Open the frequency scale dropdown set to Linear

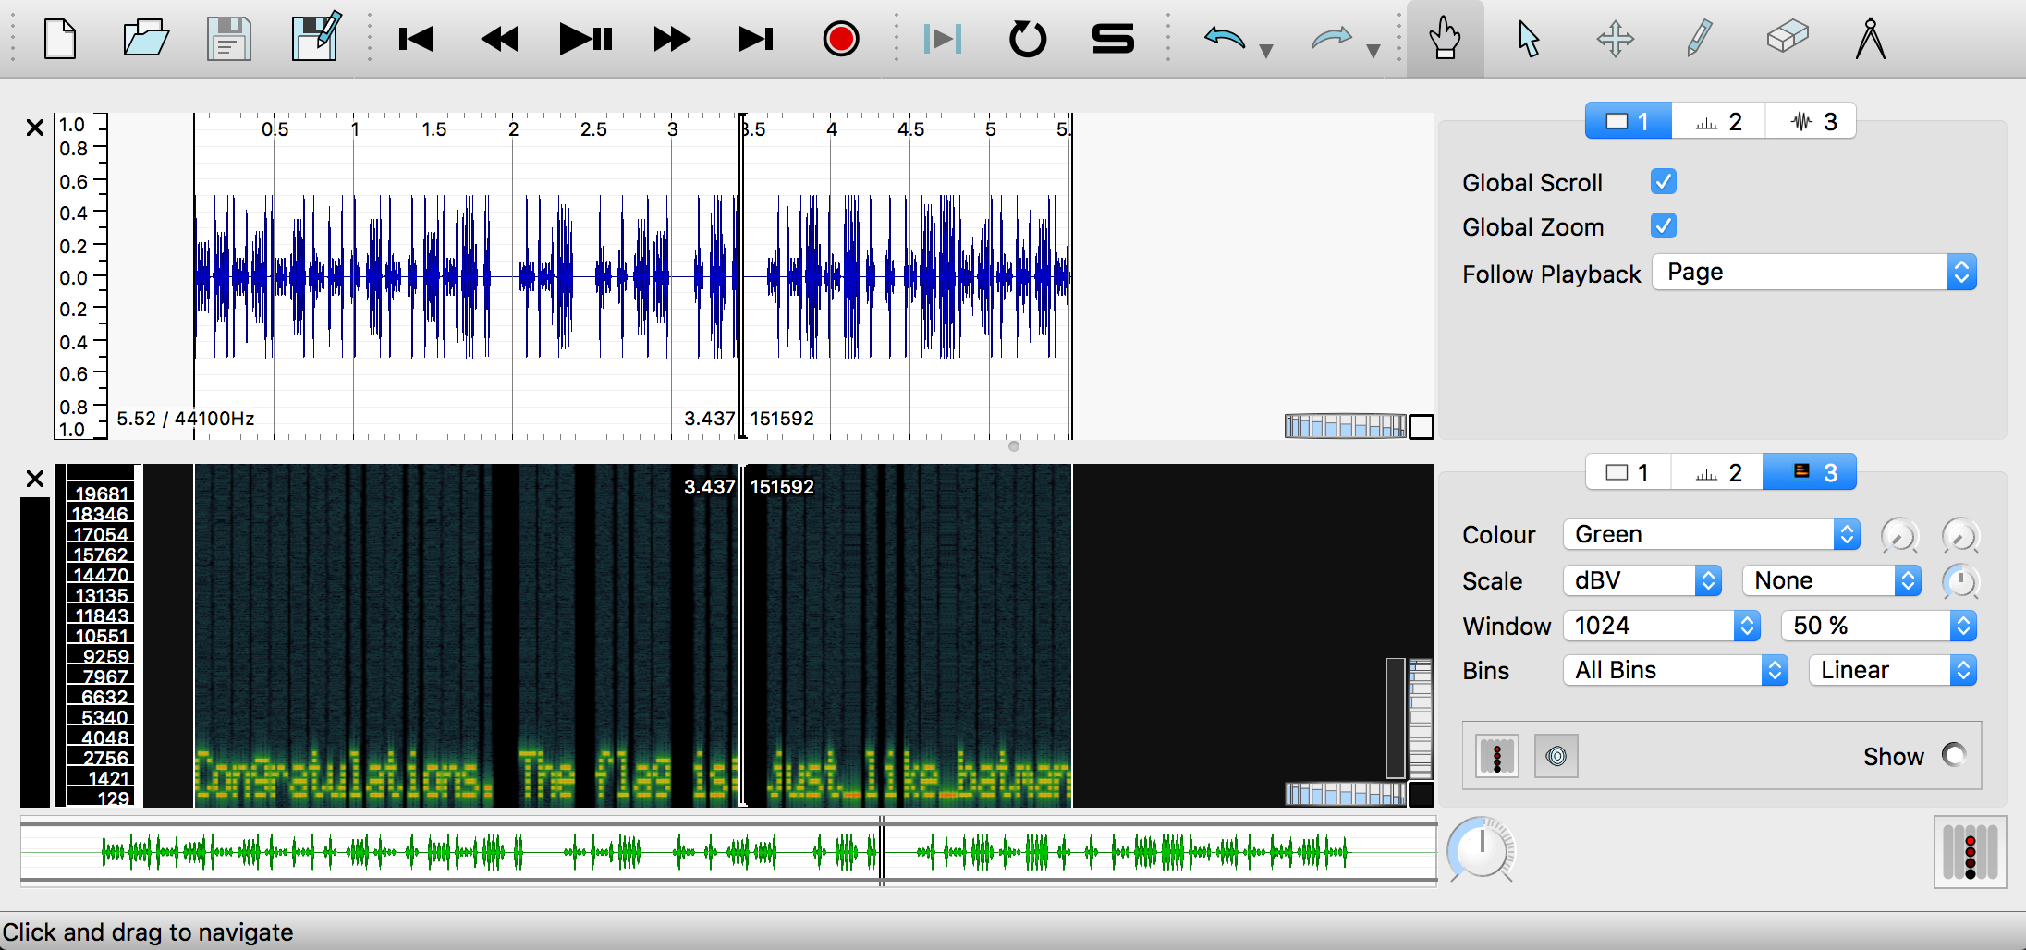1893,670
